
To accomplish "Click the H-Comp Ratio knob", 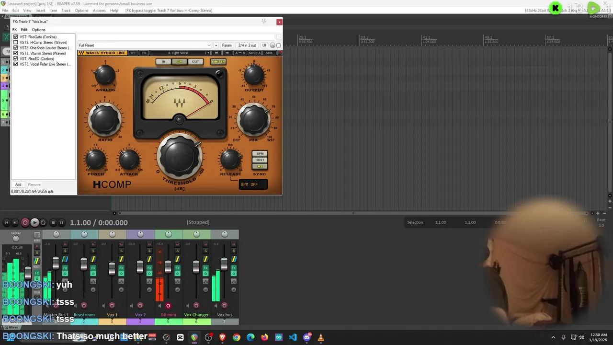I will 105,120.
